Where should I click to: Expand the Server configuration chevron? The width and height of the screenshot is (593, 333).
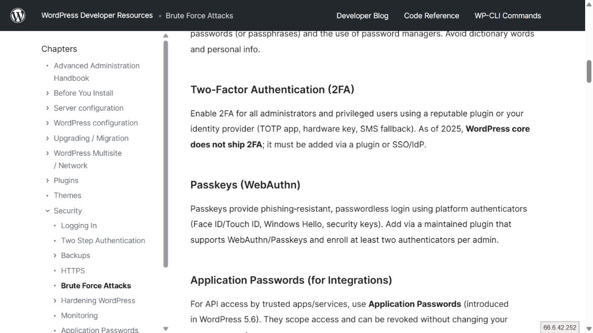[x=47, y=108]
